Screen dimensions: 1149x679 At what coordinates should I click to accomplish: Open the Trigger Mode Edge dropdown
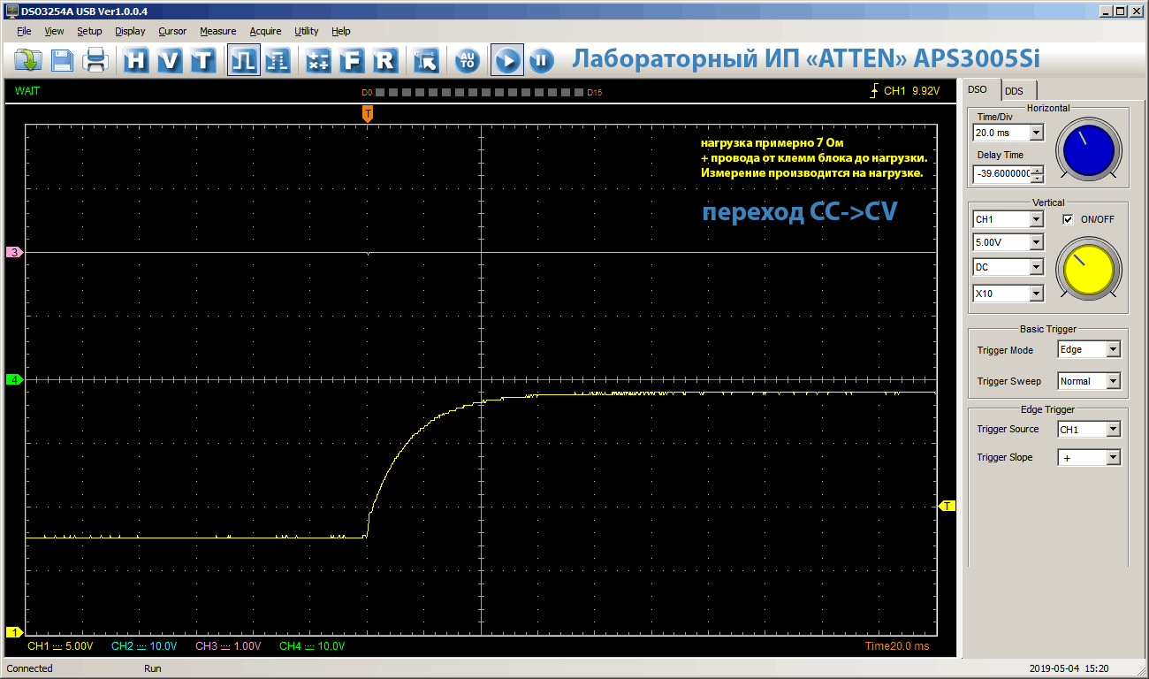(x=1113, y=349)
